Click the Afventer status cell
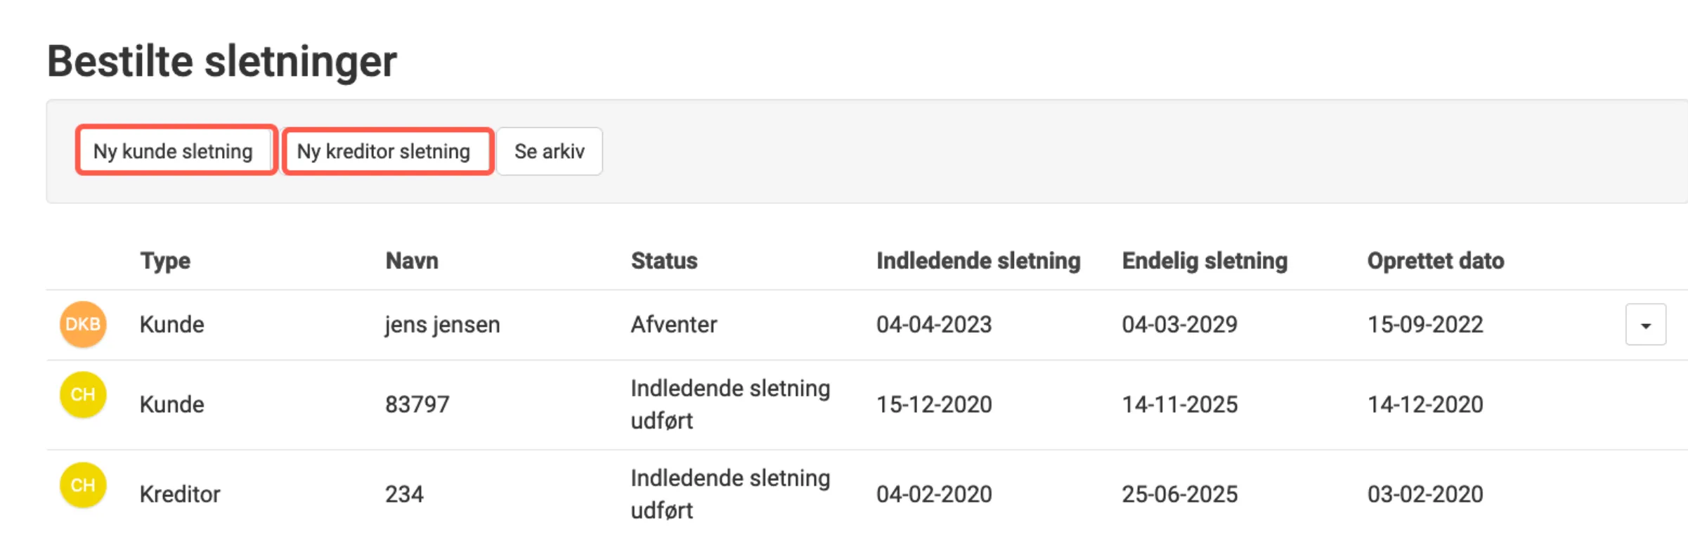 point(674,325)
